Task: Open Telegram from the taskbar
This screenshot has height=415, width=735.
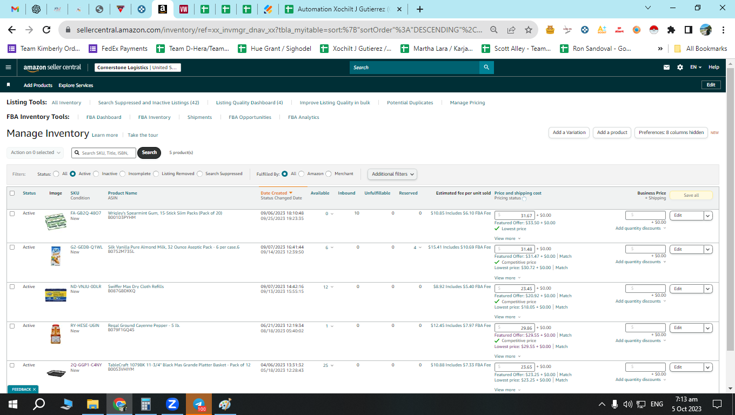Action: (x=199, y=404)
